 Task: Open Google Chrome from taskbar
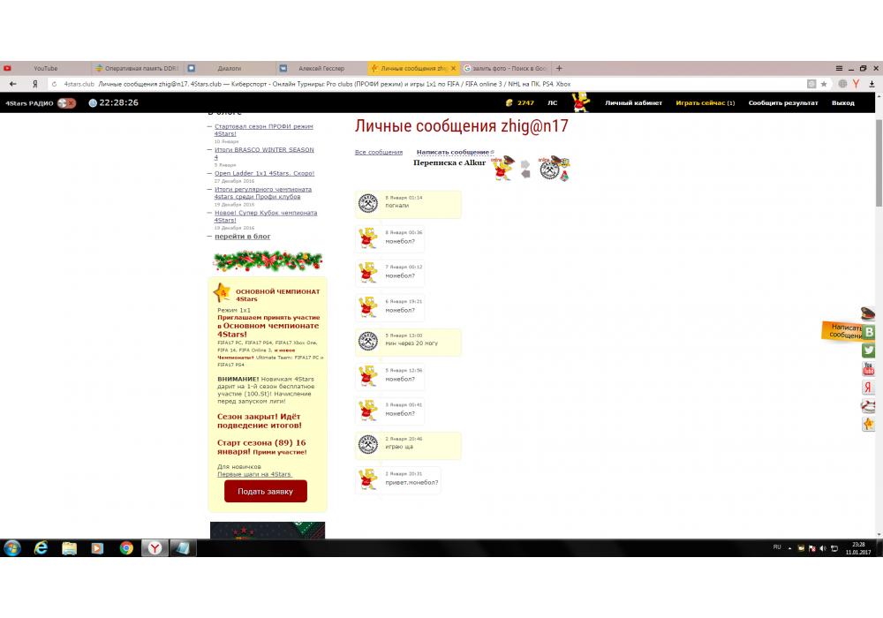[x=126, y=547]
